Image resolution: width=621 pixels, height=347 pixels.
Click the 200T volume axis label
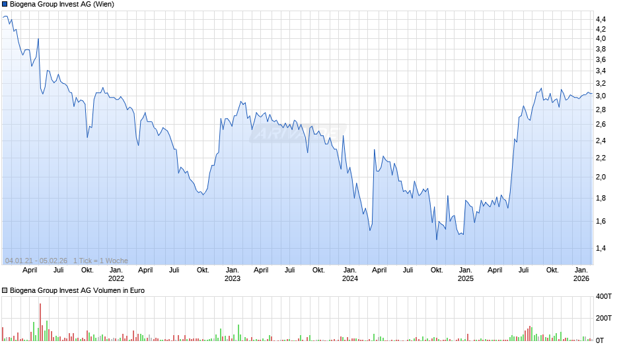tap(604, 318)
